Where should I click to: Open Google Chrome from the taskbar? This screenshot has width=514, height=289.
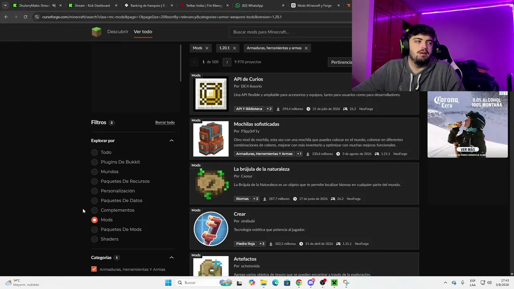[x=299, y=283]
